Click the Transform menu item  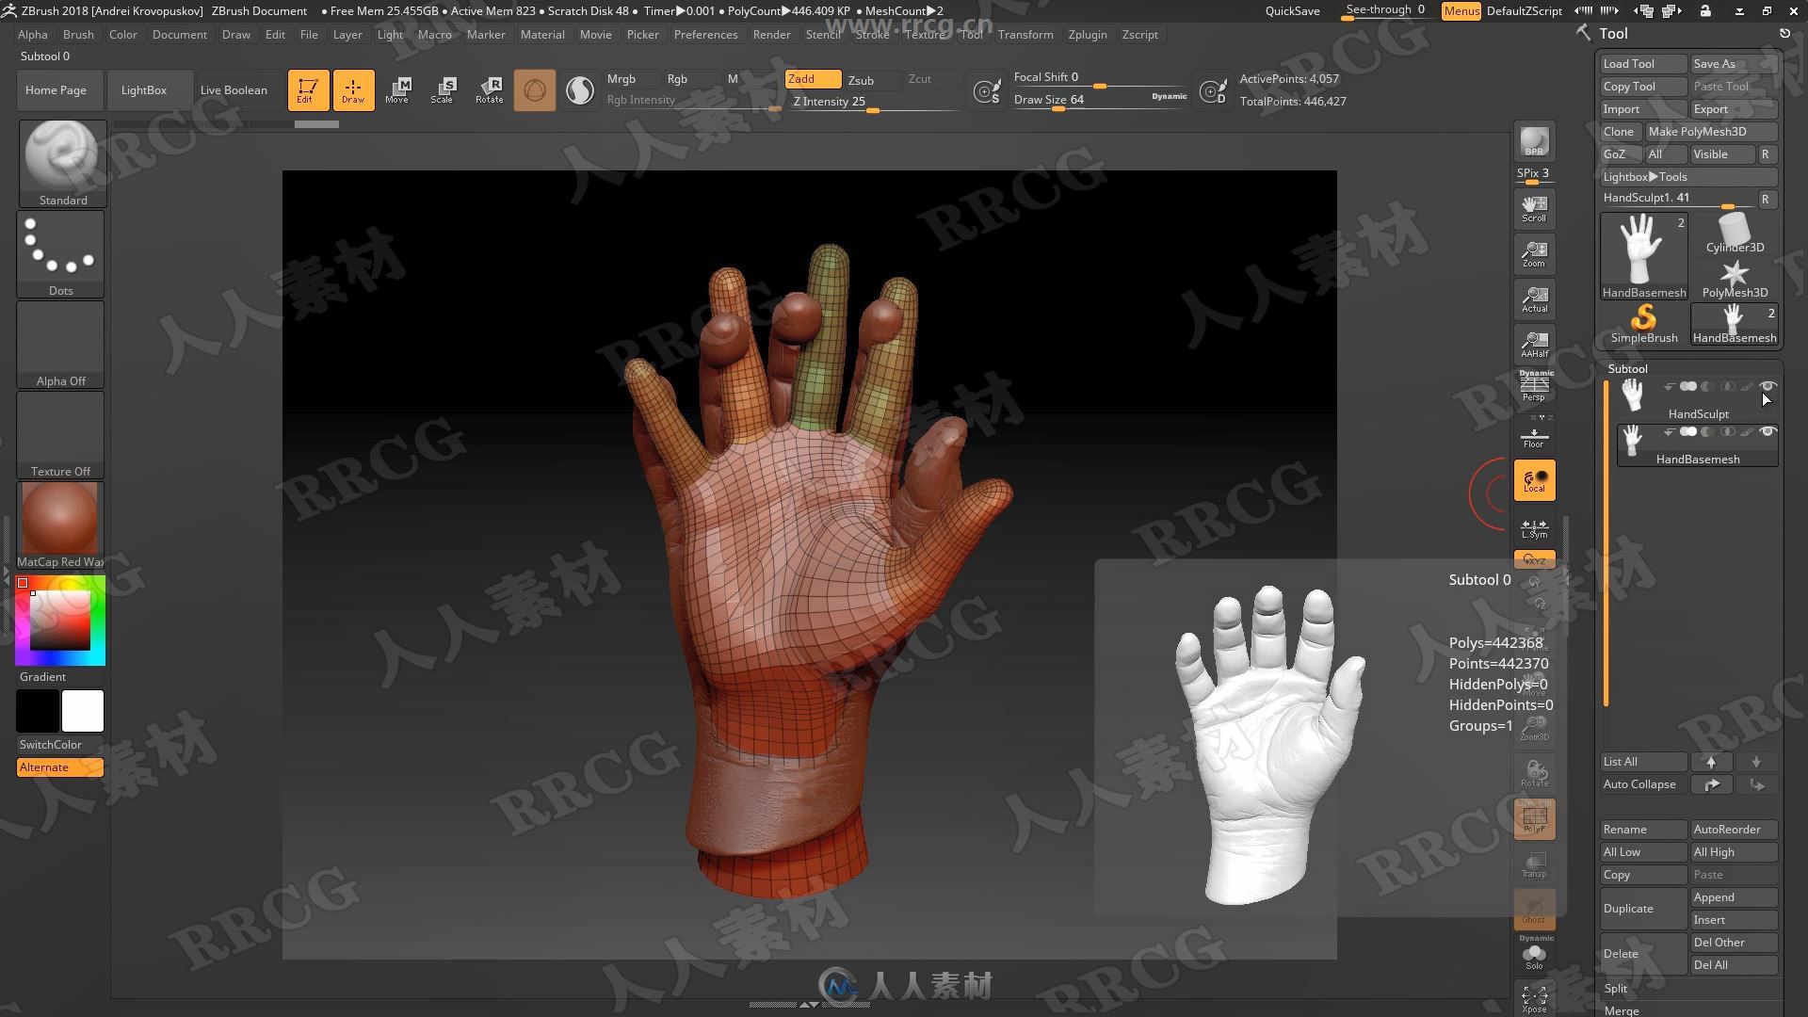coord(1025,34)
